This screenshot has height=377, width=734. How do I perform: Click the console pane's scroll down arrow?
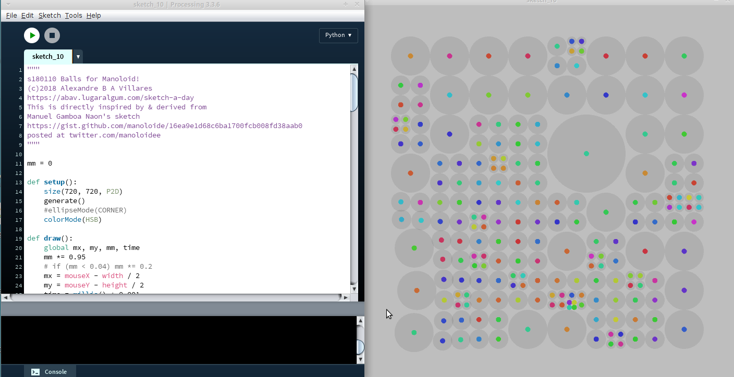point(360,359)
